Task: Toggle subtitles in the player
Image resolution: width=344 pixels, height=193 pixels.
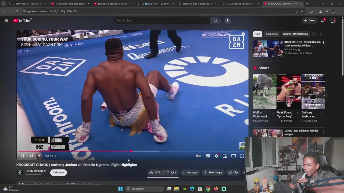Action: click(208, 156)
